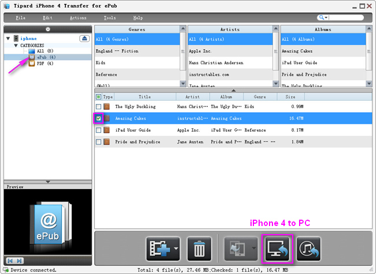Click Artists list scroll down arrow
The height and width of the screenshot is (274, 376).
pyautogui.click(x=276, y=84)
